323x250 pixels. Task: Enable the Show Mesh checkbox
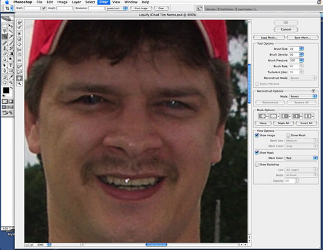pos(288,135)
